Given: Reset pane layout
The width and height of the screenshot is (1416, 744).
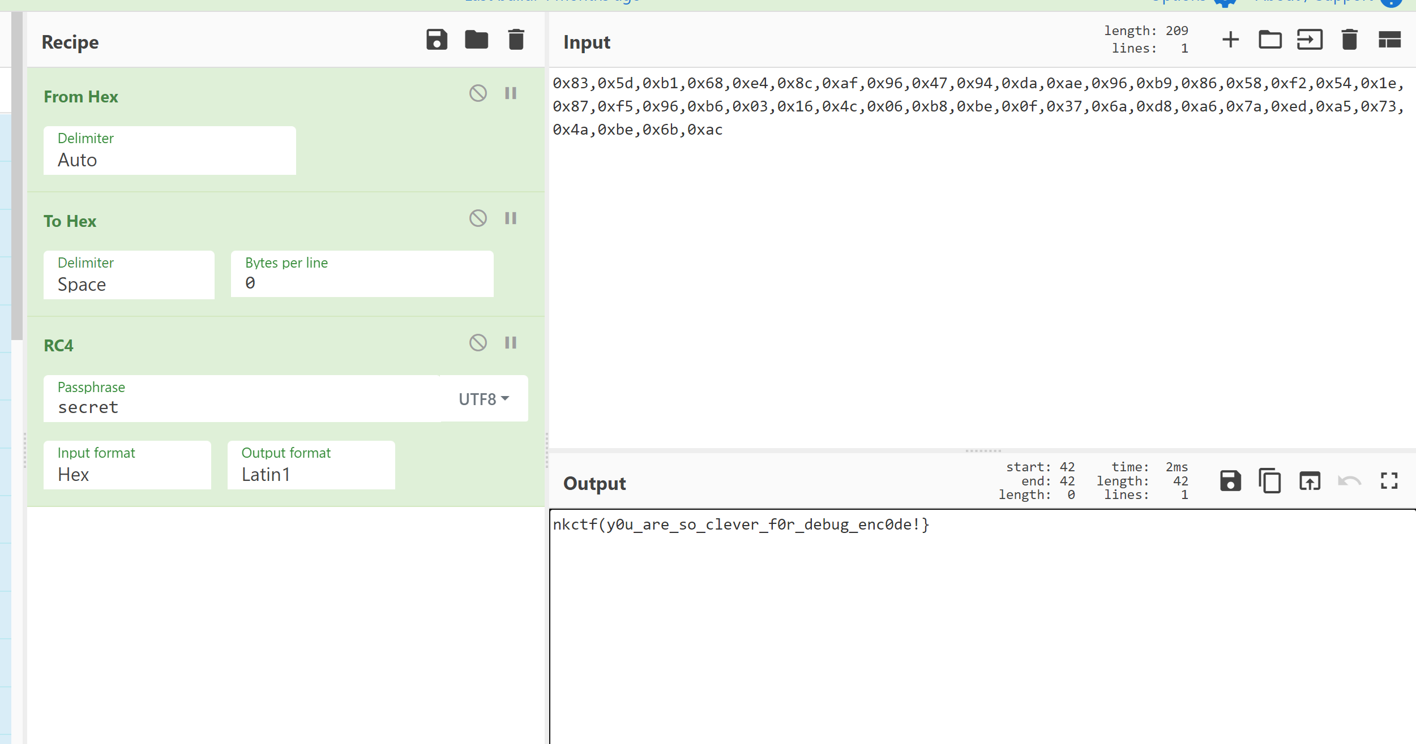Looking at the screenshot, I should (x=1389, y=40).
